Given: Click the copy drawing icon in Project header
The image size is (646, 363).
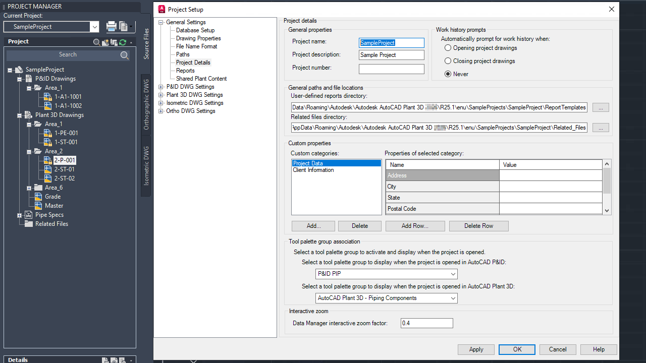Looking at the screenshot, I should click(114, 42).
